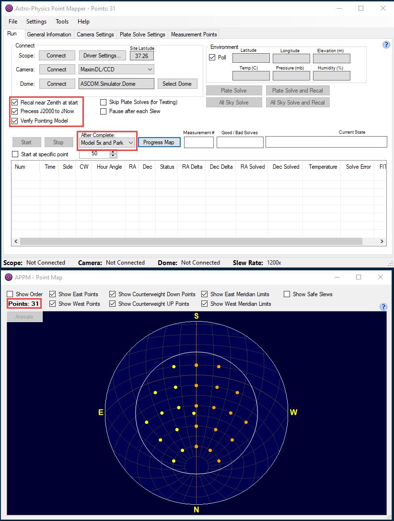Click the help icon in Point Mapper window

coord(386,45)
